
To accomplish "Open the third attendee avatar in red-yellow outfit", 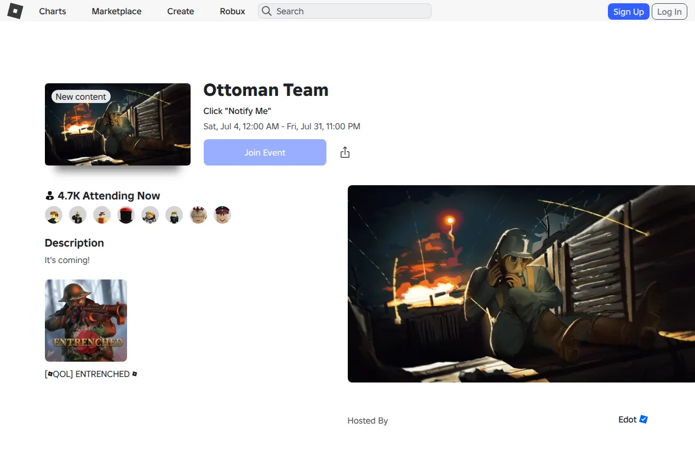I will (x=102, y=215).
